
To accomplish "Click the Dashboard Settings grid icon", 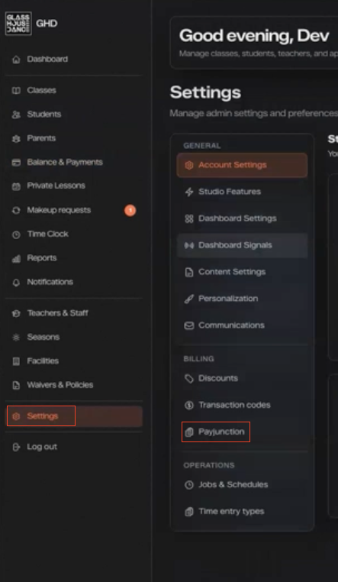I will coord(189,218).
